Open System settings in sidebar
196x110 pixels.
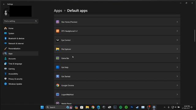tap(21, 33)
